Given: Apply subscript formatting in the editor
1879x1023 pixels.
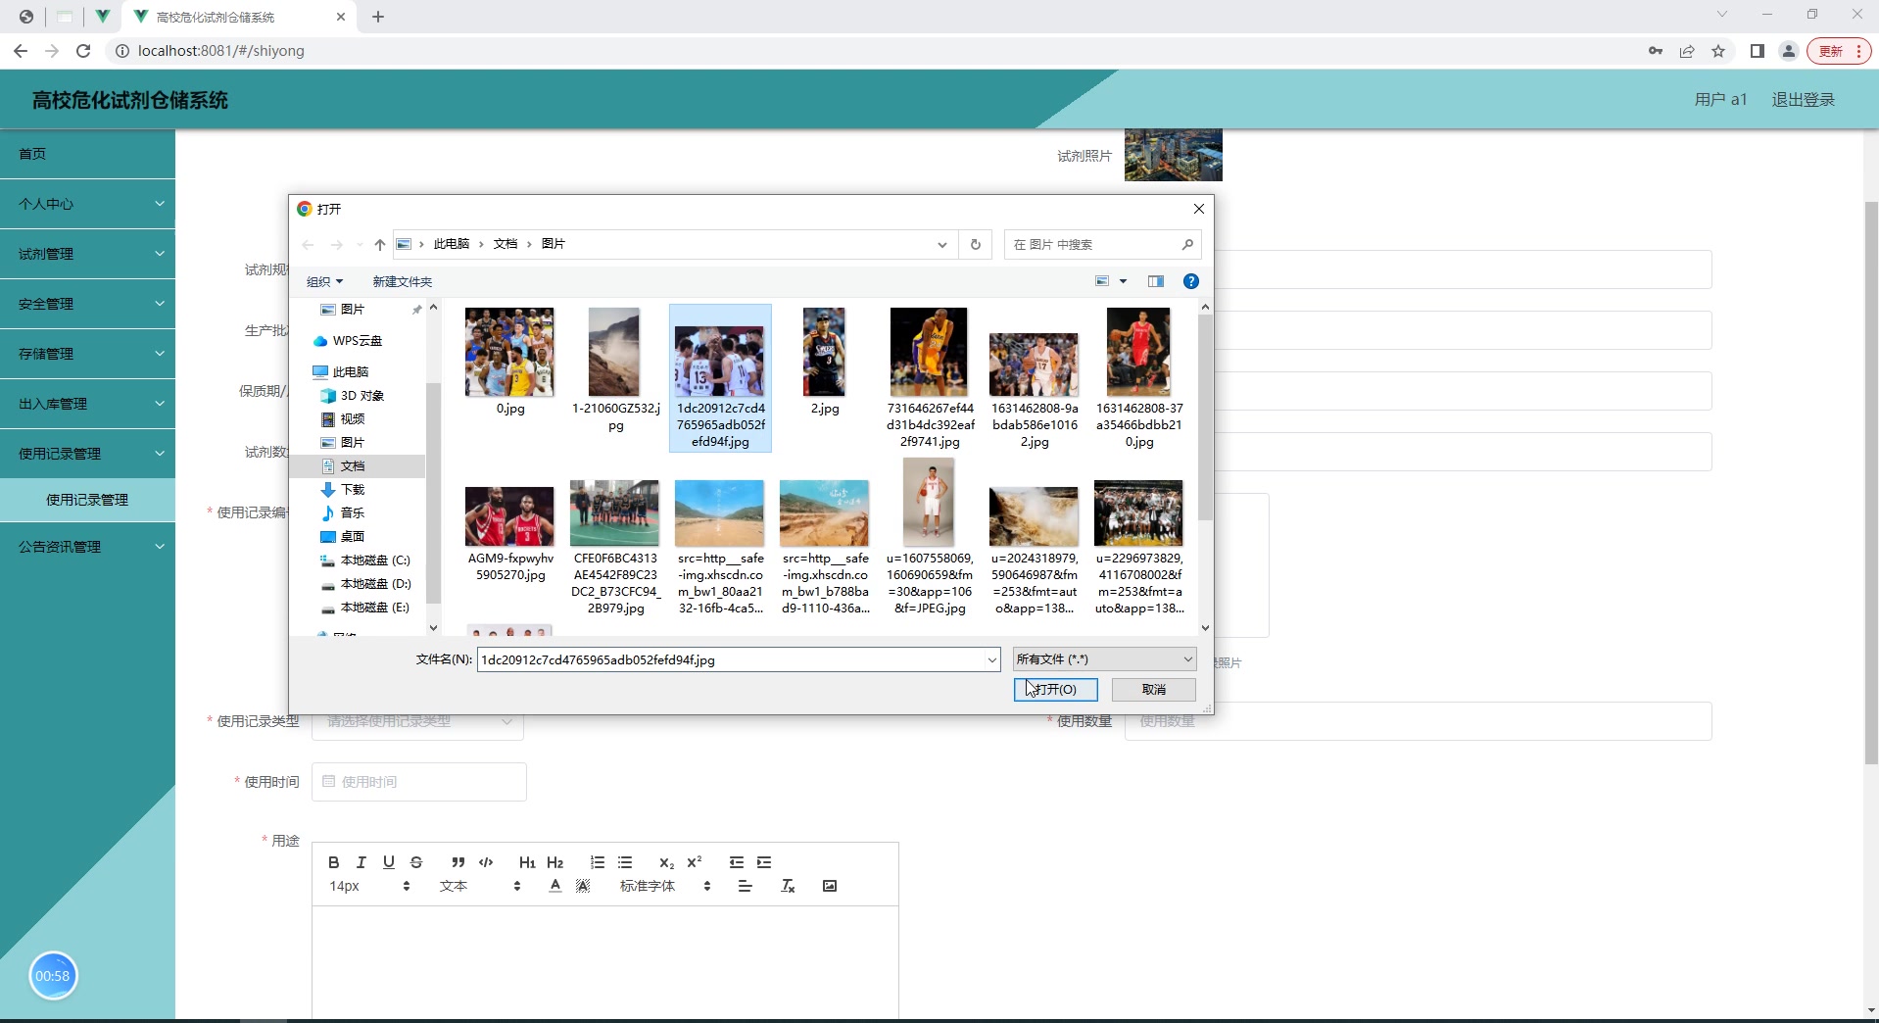Looking at the screenshot, I should click(666, 862).
